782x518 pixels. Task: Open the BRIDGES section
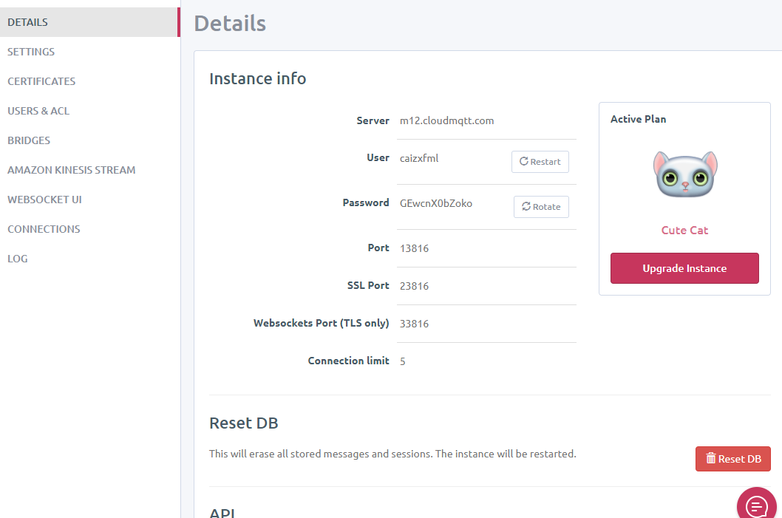[29, 140]
